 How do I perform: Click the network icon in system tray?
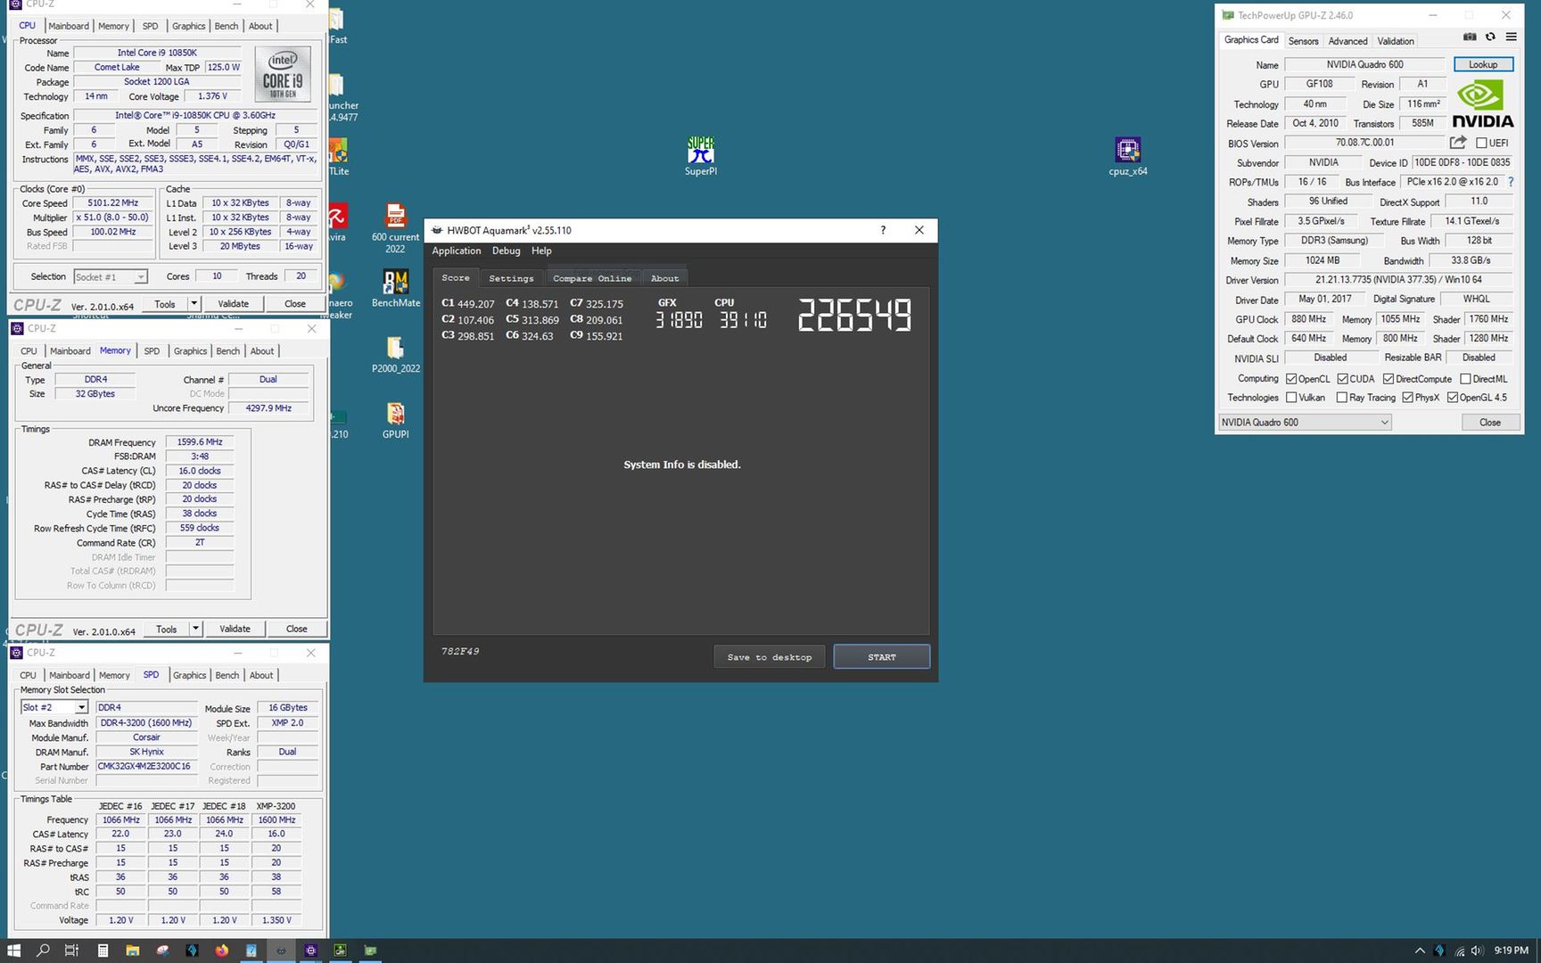pos(1459,951)
